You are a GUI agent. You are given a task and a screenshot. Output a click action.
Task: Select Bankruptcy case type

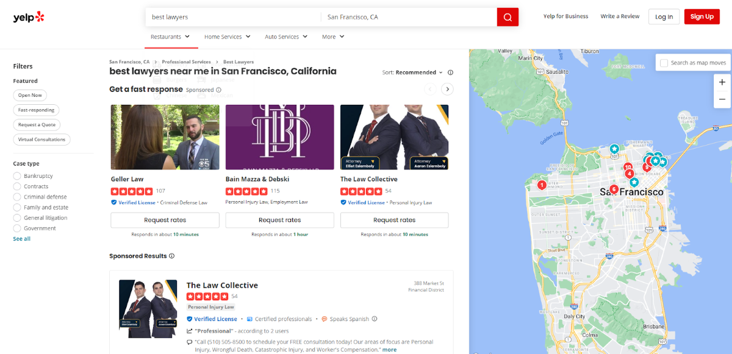(17, 176)
